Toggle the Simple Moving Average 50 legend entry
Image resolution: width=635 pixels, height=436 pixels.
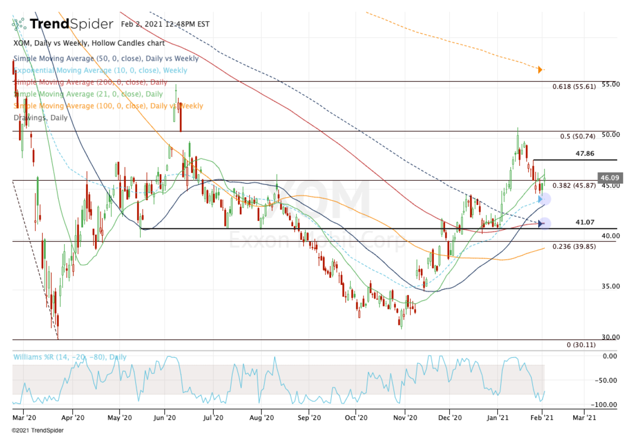106,59
